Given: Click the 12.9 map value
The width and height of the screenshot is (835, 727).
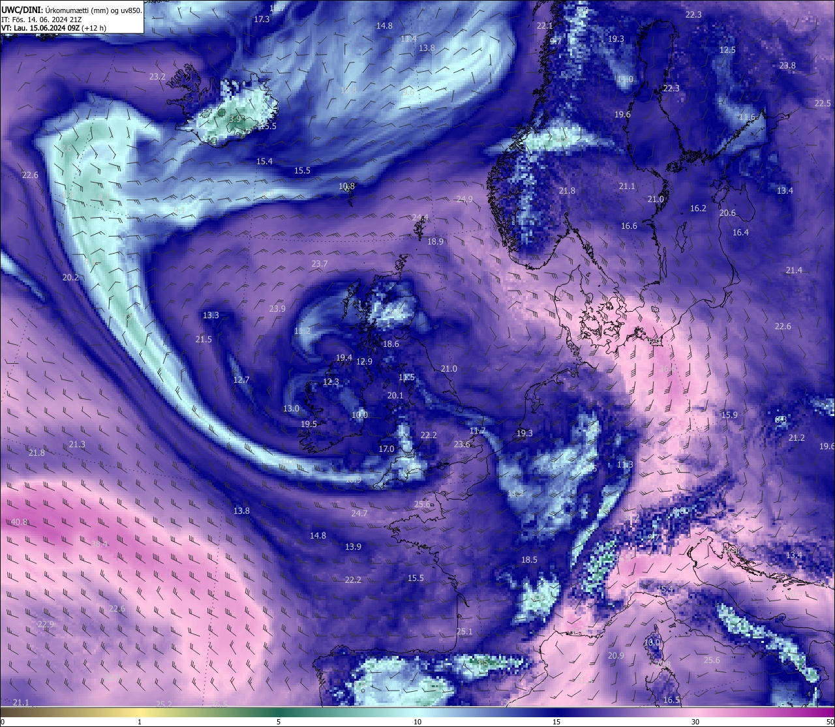Looking at the screenshot, I should 364,362.
